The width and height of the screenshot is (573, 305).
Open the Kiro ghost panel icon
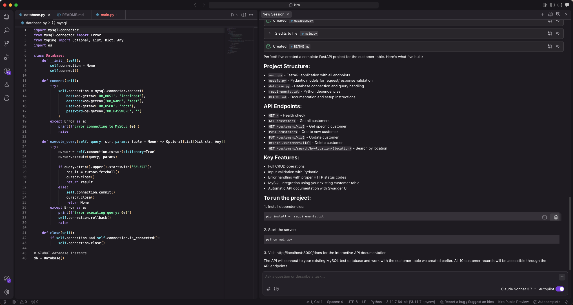coord(6,98)
